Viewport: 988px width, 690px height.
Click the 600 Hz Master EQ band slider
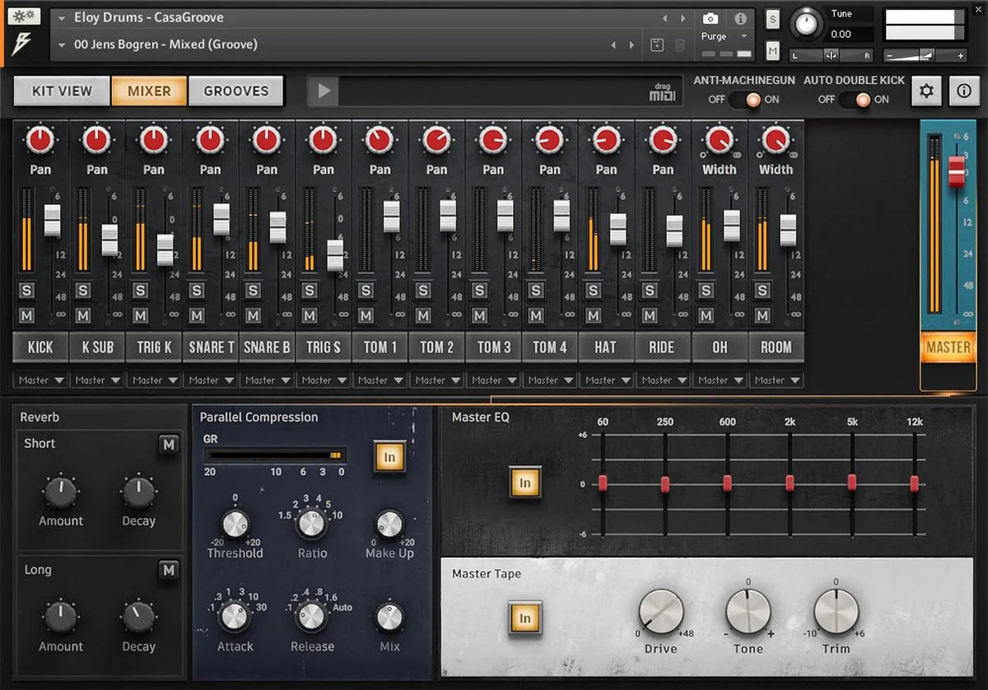pos(728,483)
